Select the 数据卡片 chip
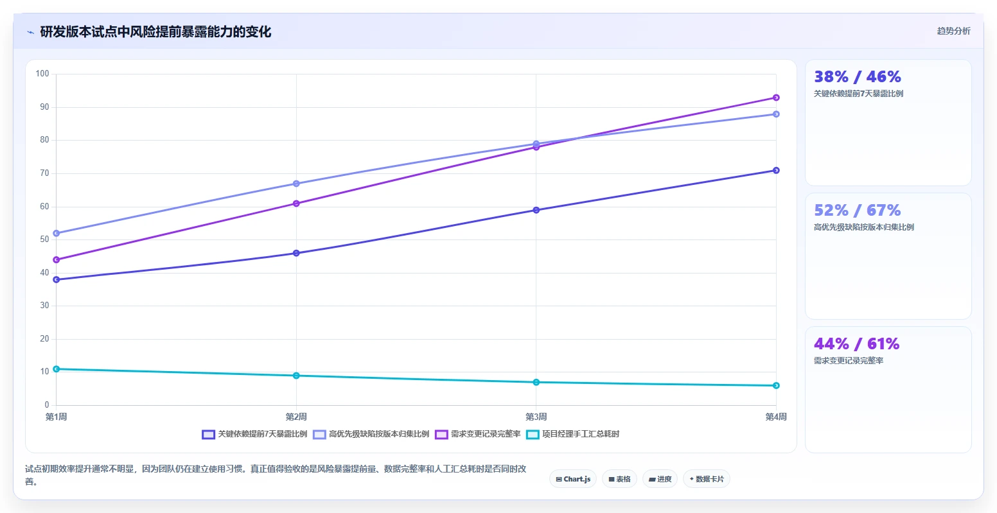997x513 pixels. tap(706, 479)
